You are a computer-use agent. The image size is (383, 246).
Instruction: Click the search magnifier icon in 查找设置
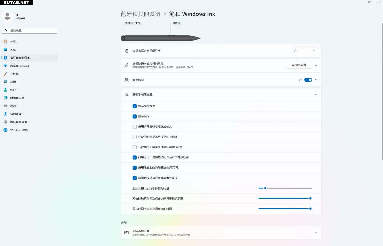click(x=5, y=30)
